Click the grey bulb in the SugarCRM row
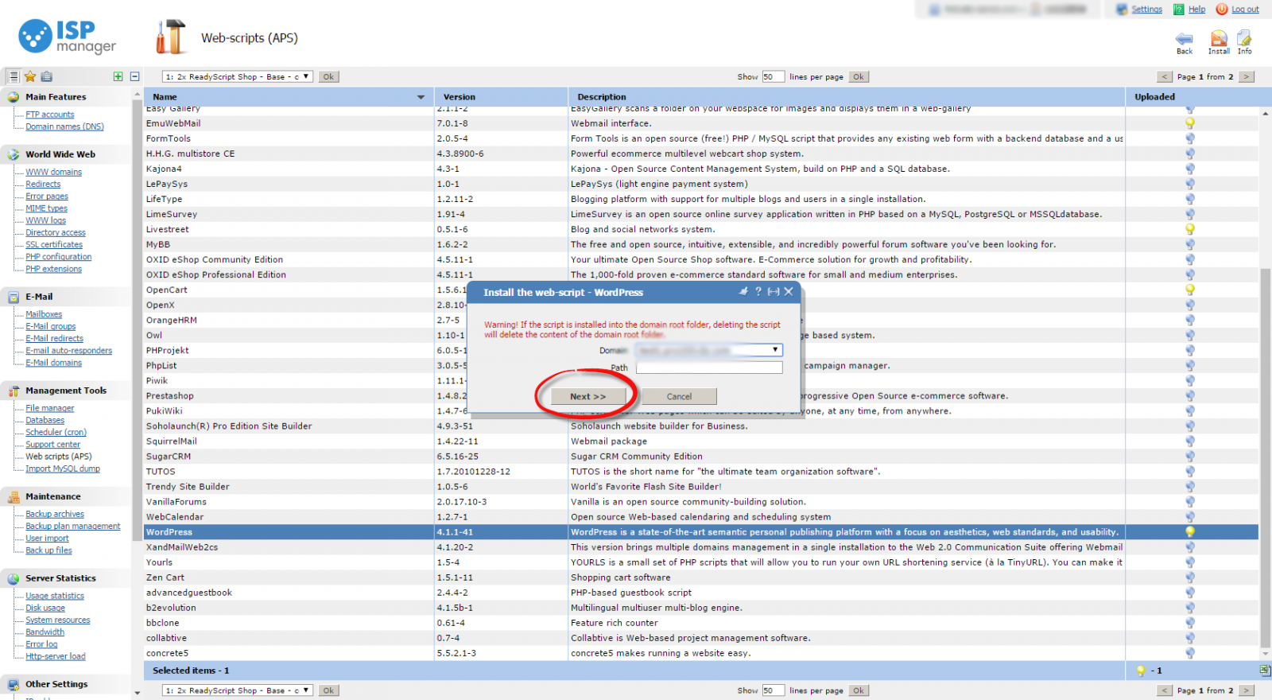Screen dimensions: 1272x700 (x=1190, y=457)
